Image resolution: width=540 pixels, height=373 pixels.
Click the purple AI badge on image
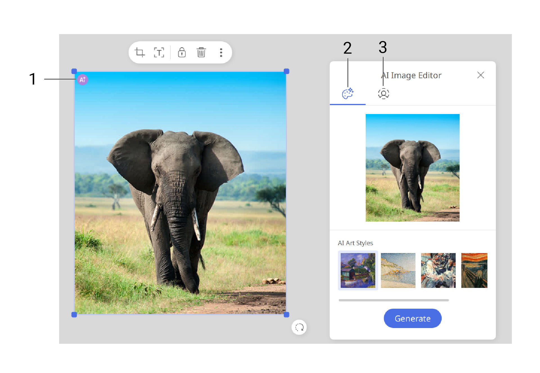(x=82, y=80)
